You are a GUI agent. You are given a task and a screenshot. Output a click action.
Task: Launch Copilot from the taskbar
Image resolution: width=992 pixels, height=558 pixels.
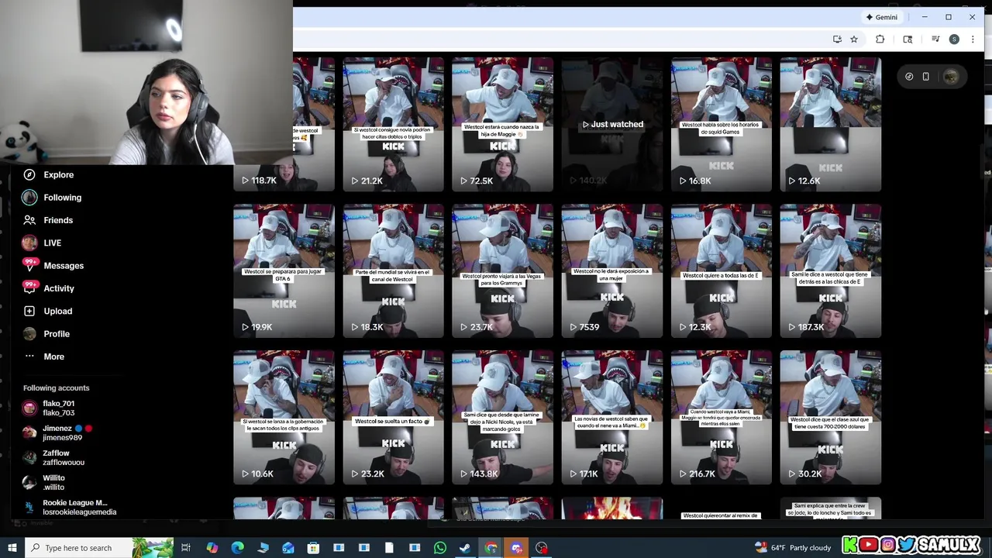212,548
